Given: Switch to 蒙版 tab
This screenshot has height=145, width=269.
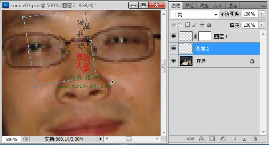Looking at the screenshot, I should (x=218, y=6).
